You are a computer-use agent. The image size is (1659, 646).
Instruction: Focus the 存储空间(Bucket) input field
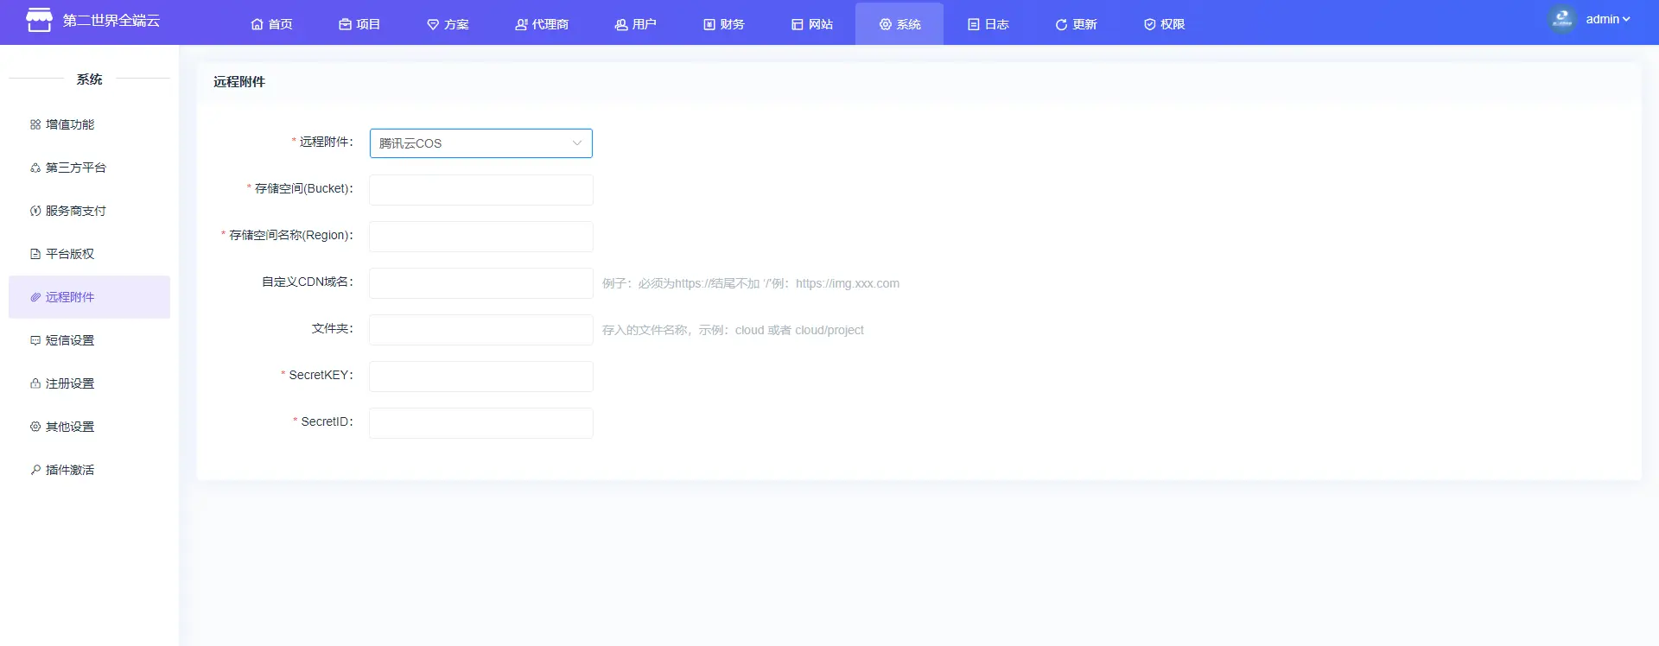coord(480,190)
